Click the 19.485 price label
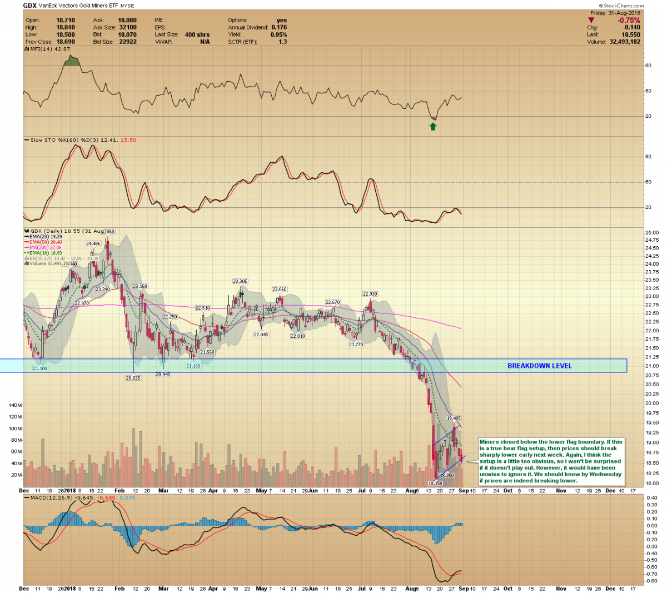The width and height of the screenshot is (667, 593). click(454, 418)
